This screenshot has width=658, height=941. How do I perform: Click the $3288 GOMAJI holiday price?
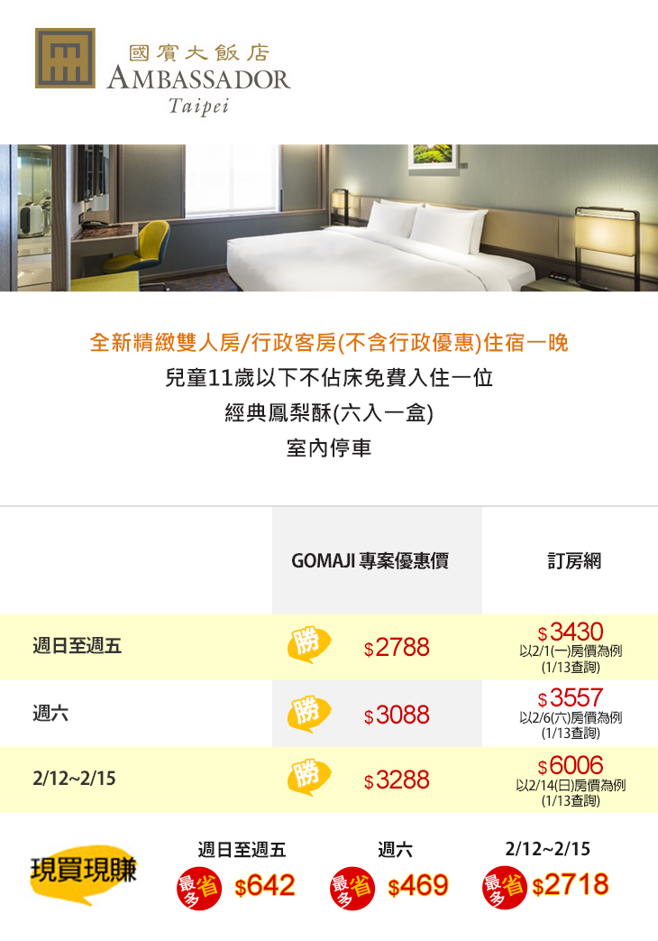click(x=397, y=781)
